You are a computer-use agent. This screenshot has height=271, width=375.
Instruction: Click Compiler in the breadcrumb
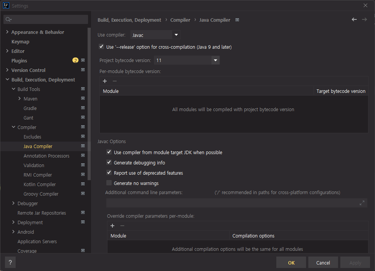pyautogui.click(x=180, y=20)
